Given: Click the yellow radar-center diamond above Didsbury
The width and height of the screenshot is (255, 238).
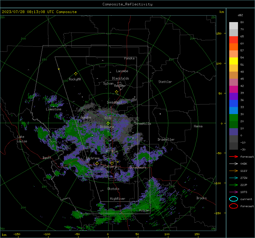Looking at the screenshot, I should (x=108, y=123).
